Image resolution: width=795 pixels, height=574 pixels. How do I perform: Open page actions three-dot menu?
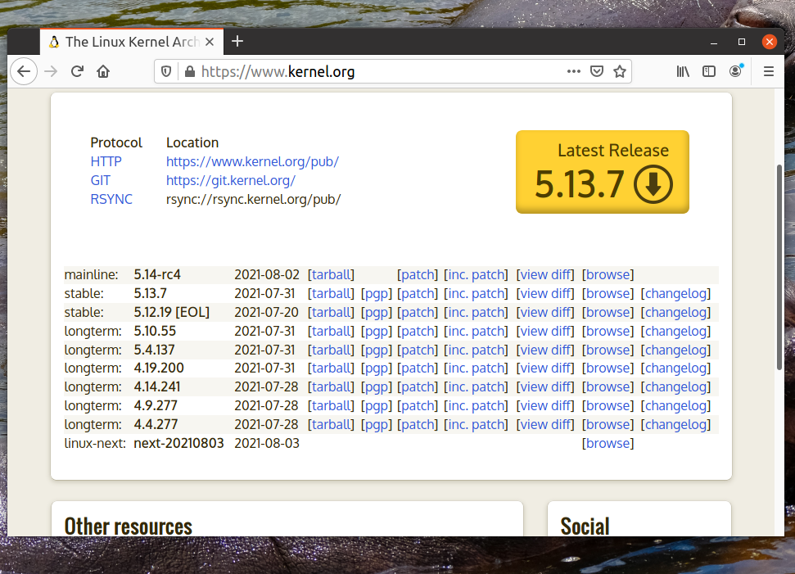coord(574,71)
